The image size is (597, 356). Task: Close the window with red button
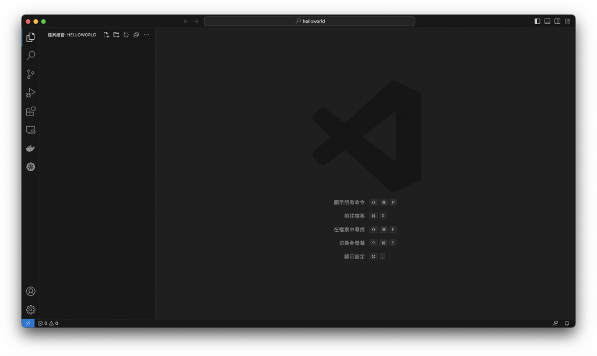coord(28,22)
